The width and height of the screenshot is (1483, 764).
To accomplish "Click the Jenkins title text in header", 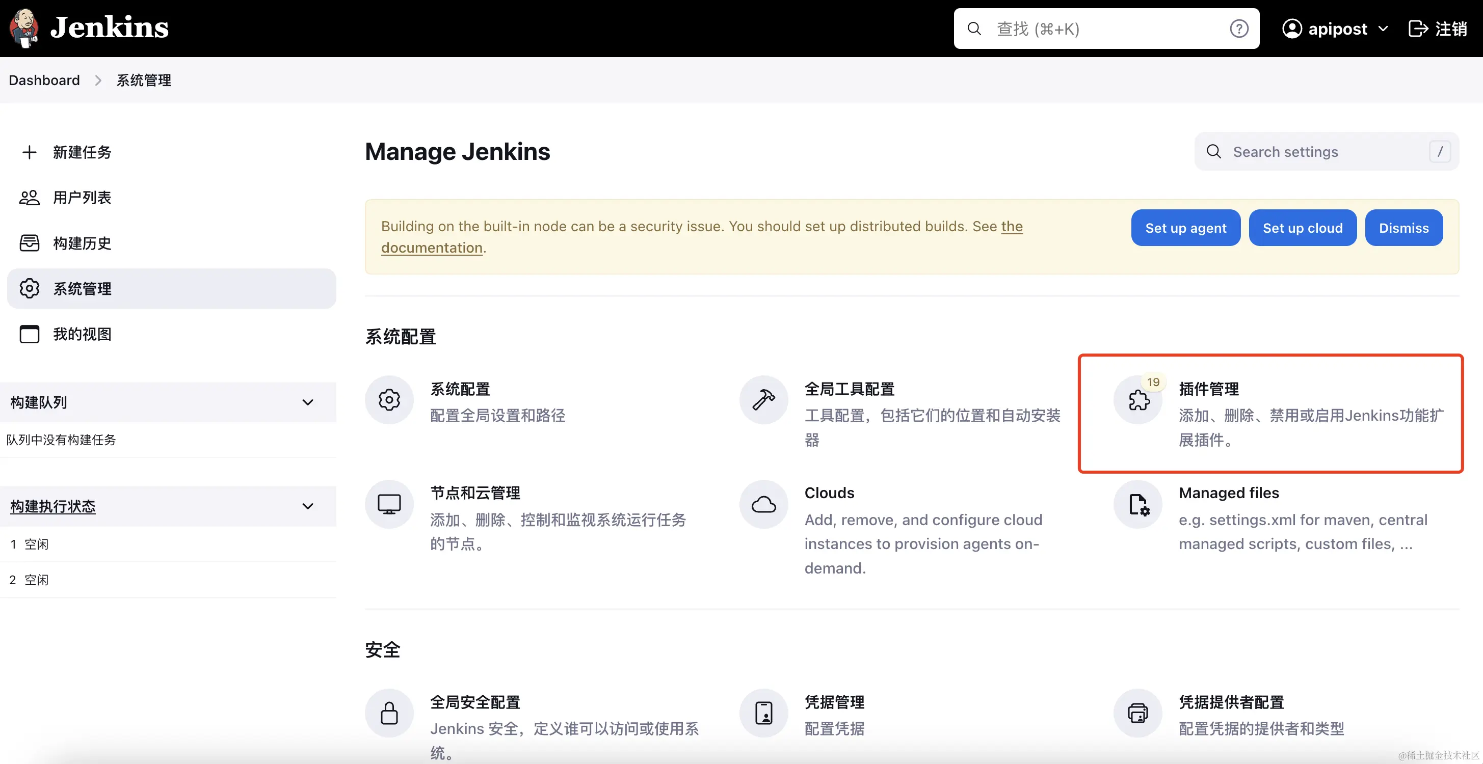I will pyautogui.click(x=110, y=28).
